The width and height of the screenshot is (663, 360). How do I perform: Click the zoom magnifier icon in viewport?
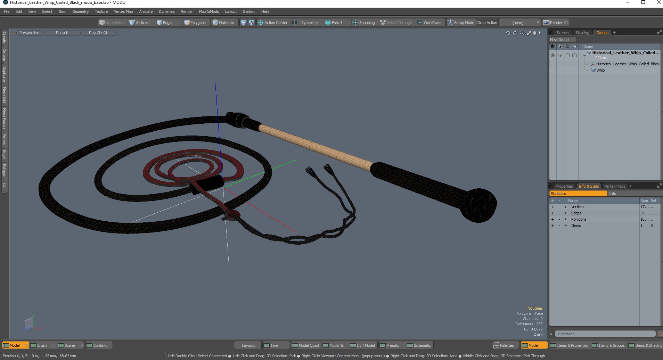(522, 33)
